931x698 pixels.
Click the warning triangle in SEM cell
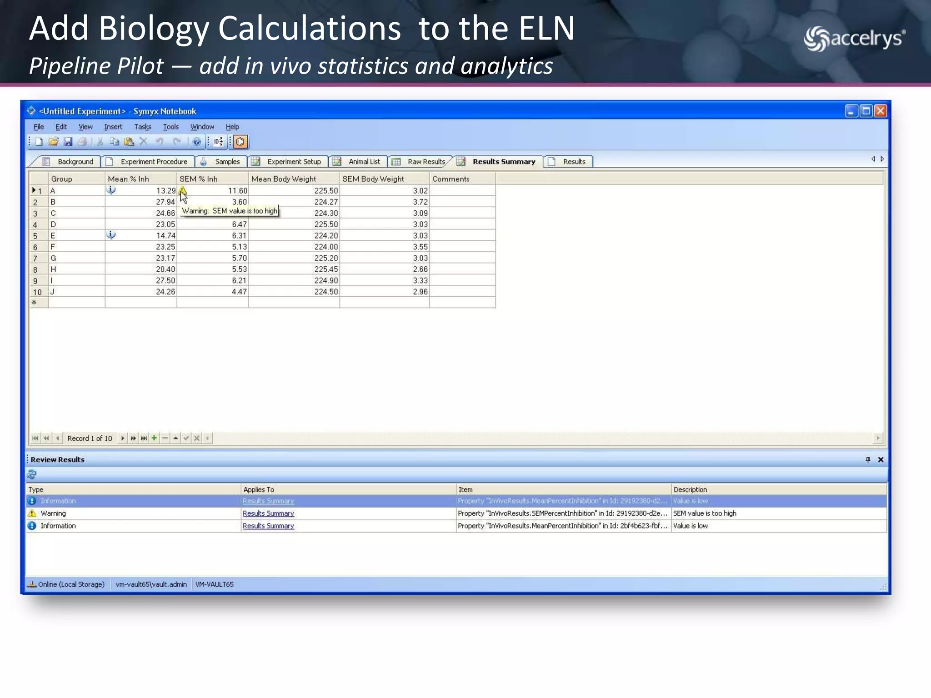tap(182, 189)
